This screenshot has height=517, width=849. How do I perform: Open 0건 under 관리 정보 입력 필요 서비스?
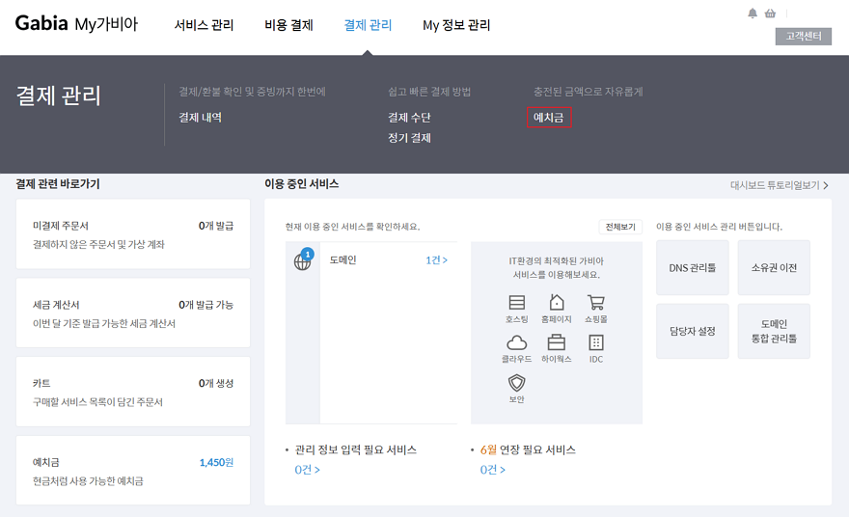pyautogui.click(x=307, y=470)
